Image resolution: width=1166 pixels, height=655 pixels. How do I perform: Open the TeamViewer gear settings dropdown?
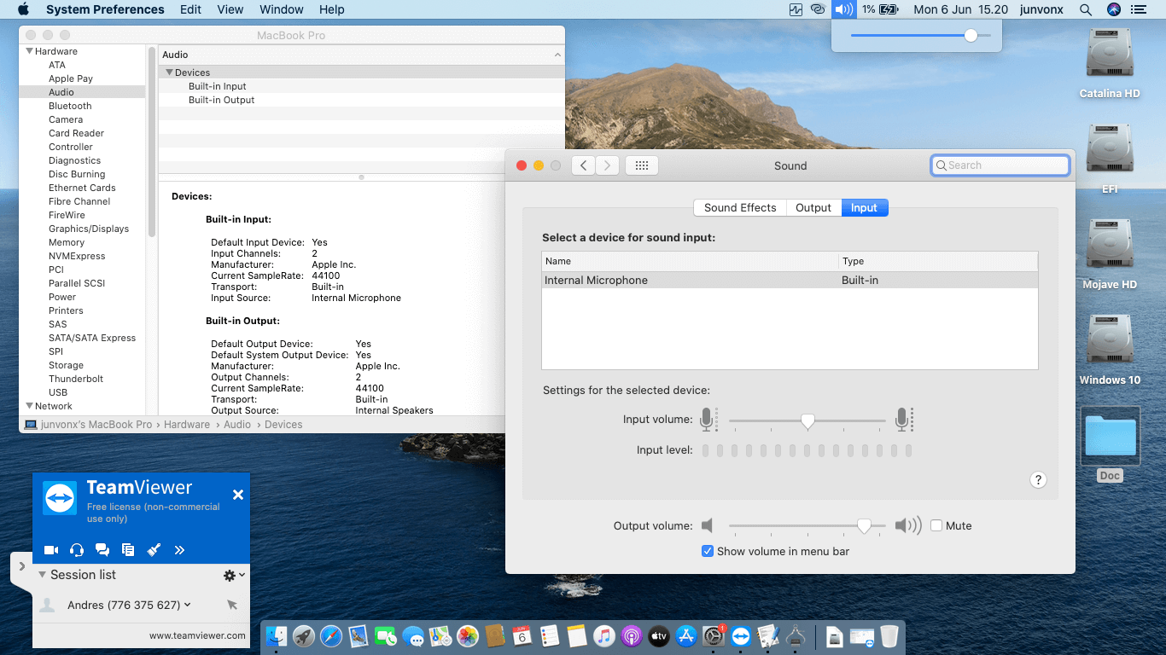(x=233, y=576)
